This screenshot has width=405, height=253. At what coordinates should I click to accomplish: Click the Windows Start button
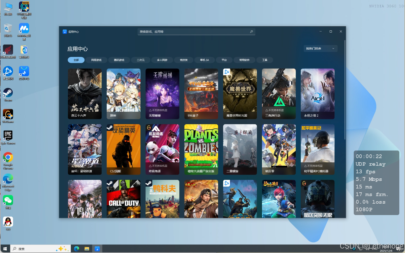coord(5,249)
